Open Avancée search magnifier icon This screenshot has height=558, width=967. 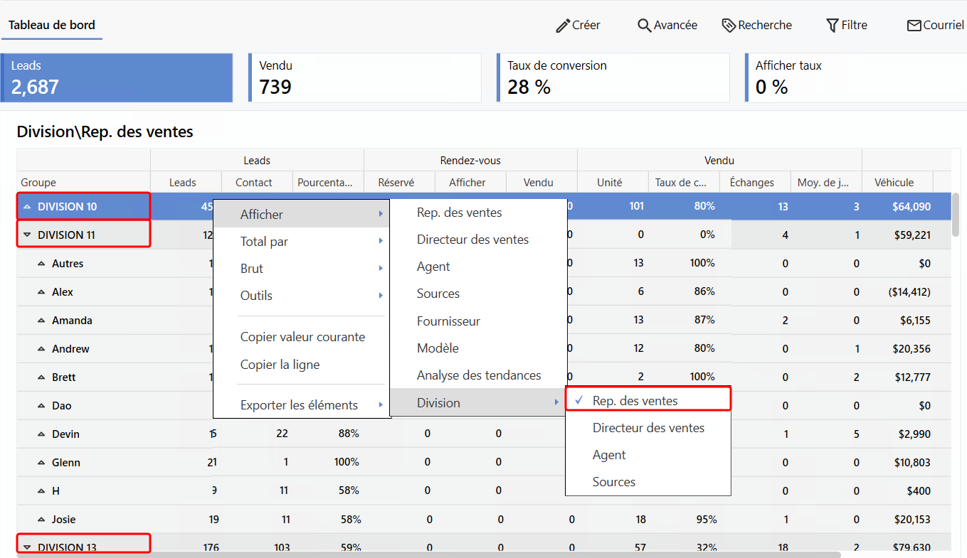point(644,26)
